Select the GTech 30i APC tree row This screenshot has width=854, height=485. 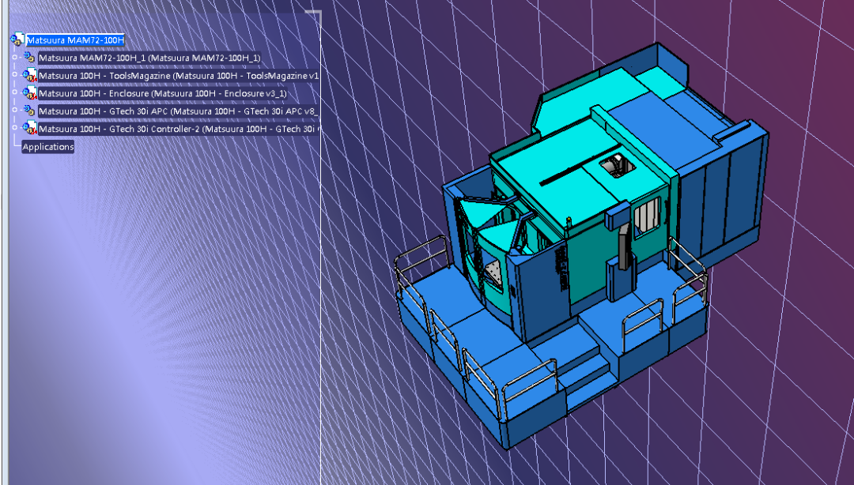[178, 111]
